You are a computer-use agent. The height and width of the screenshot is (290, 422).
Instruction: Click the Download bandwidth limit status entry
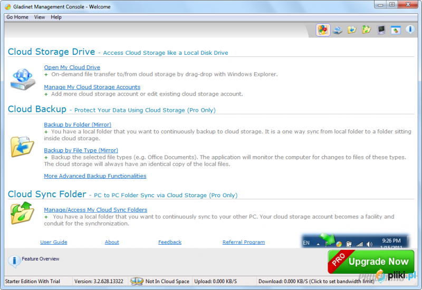tap(316, 281)
